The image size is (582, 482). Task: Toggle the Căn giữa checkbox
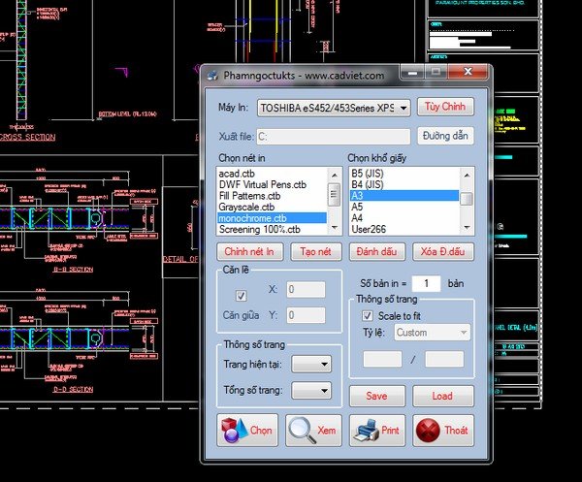click(241, 296)
